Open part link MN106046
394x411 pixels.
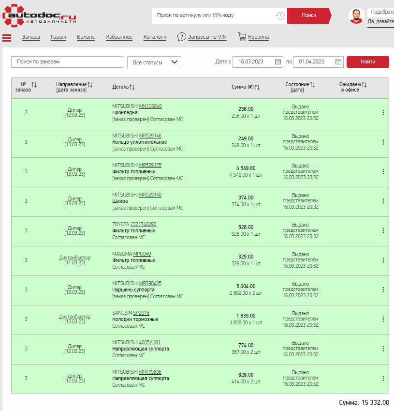[x=150, y=106]
